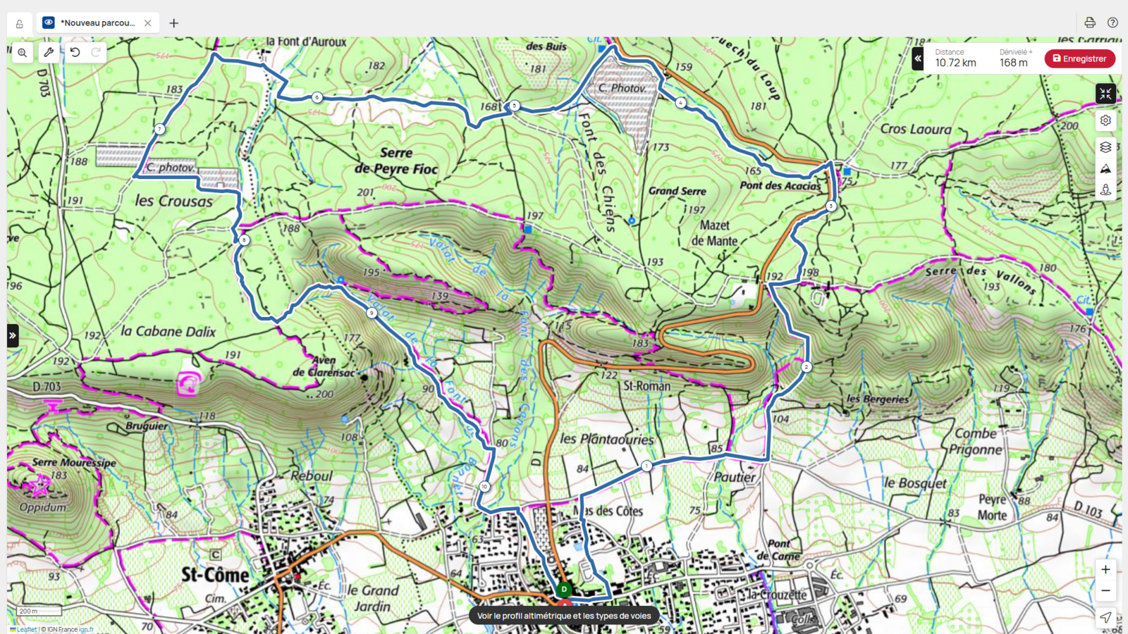The height and width of the screenshot is (634, 1128).
Task: Click the Enregistrer button
Action: pos(1079,58)
